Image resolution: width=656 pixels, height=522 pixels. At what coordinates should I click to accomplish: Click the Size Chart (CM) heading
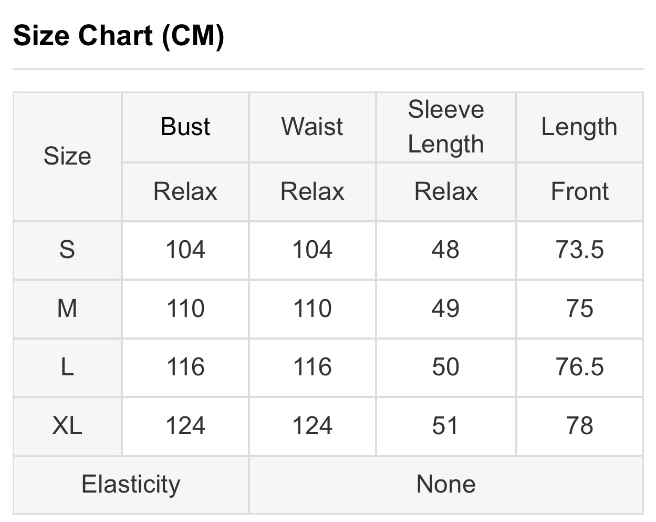(119, 36)
